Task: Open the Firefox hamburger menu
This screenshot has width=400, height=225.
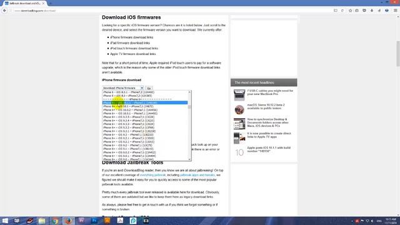Action: pyautogui.click(x=395, y=11)
